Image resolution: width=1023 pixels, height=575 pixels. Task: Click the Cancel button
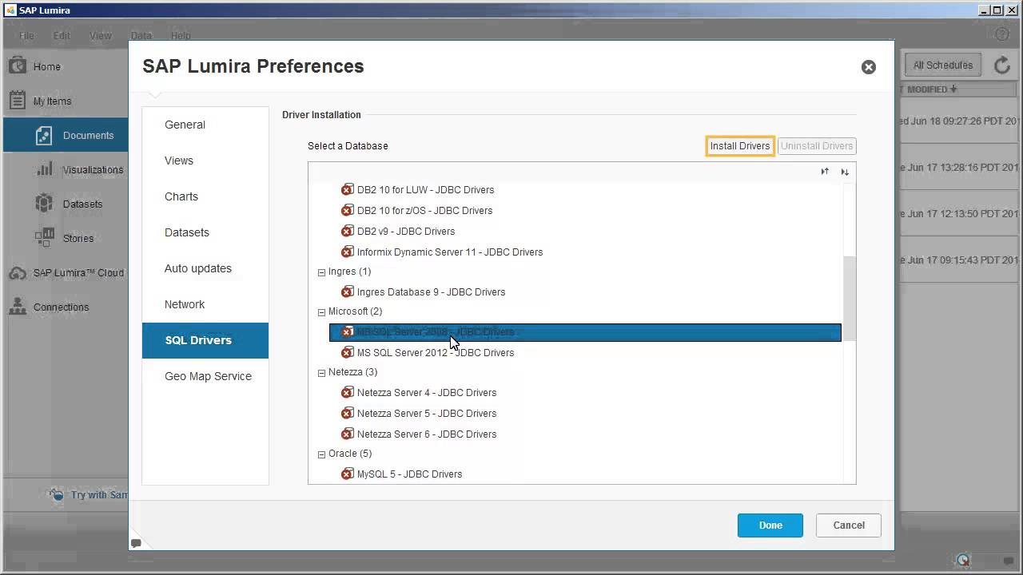pyautogui.click(x=849, y=525)
